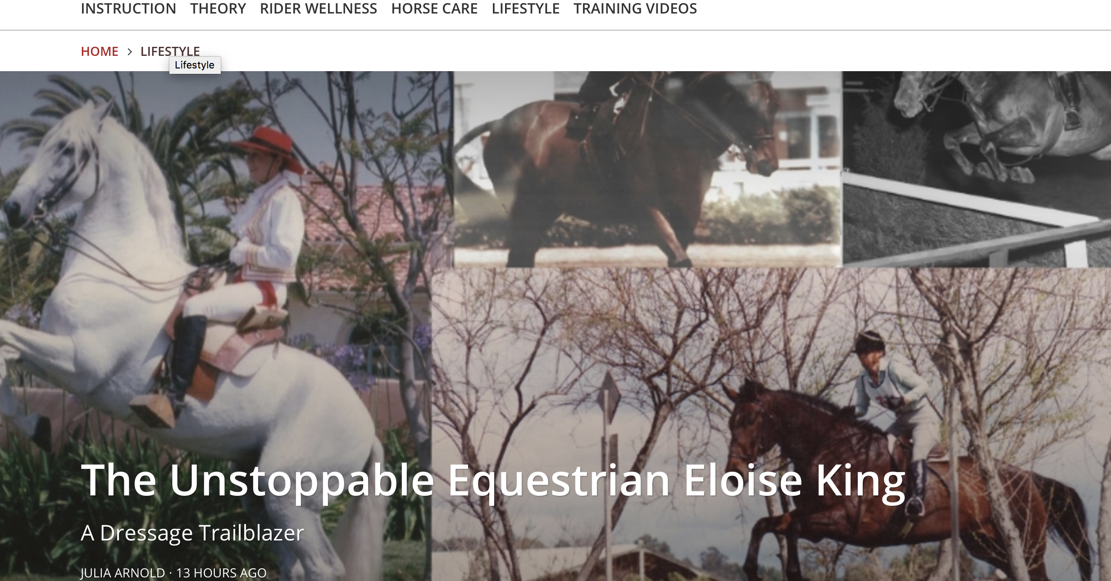
Task: Click the '13 hours ago' timestamp
Action: click(221, 572)
